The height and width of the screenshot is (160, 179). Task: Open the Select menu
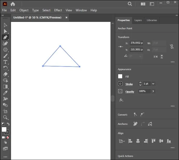(46, 10)
